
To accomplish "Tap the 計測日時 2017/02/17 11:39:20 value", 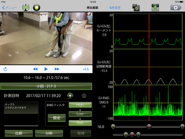I will click(x=43, y=96).
